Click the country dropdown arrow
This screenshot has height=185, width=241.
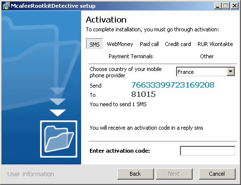click(231, 71)
